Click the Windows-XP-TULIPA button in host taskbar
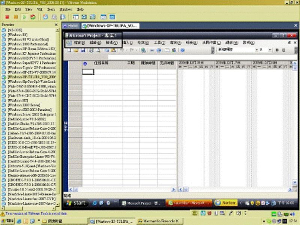The image size is (300, 225). click(112, 221)
